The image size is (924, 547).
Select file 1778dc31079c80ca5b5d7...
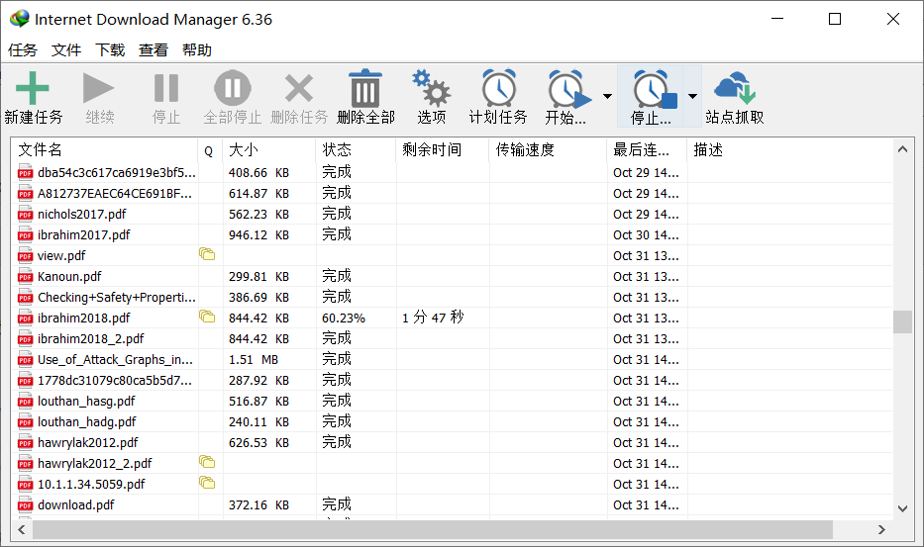(114, 381)
